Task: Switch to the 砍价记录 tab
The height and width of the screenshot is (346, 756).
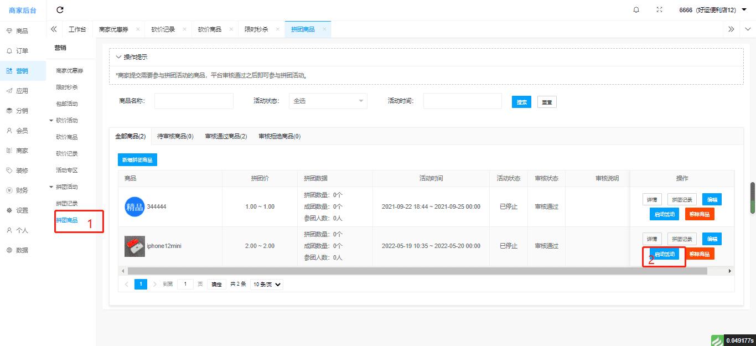Action: pyautogui.click(x=163, y=29)
